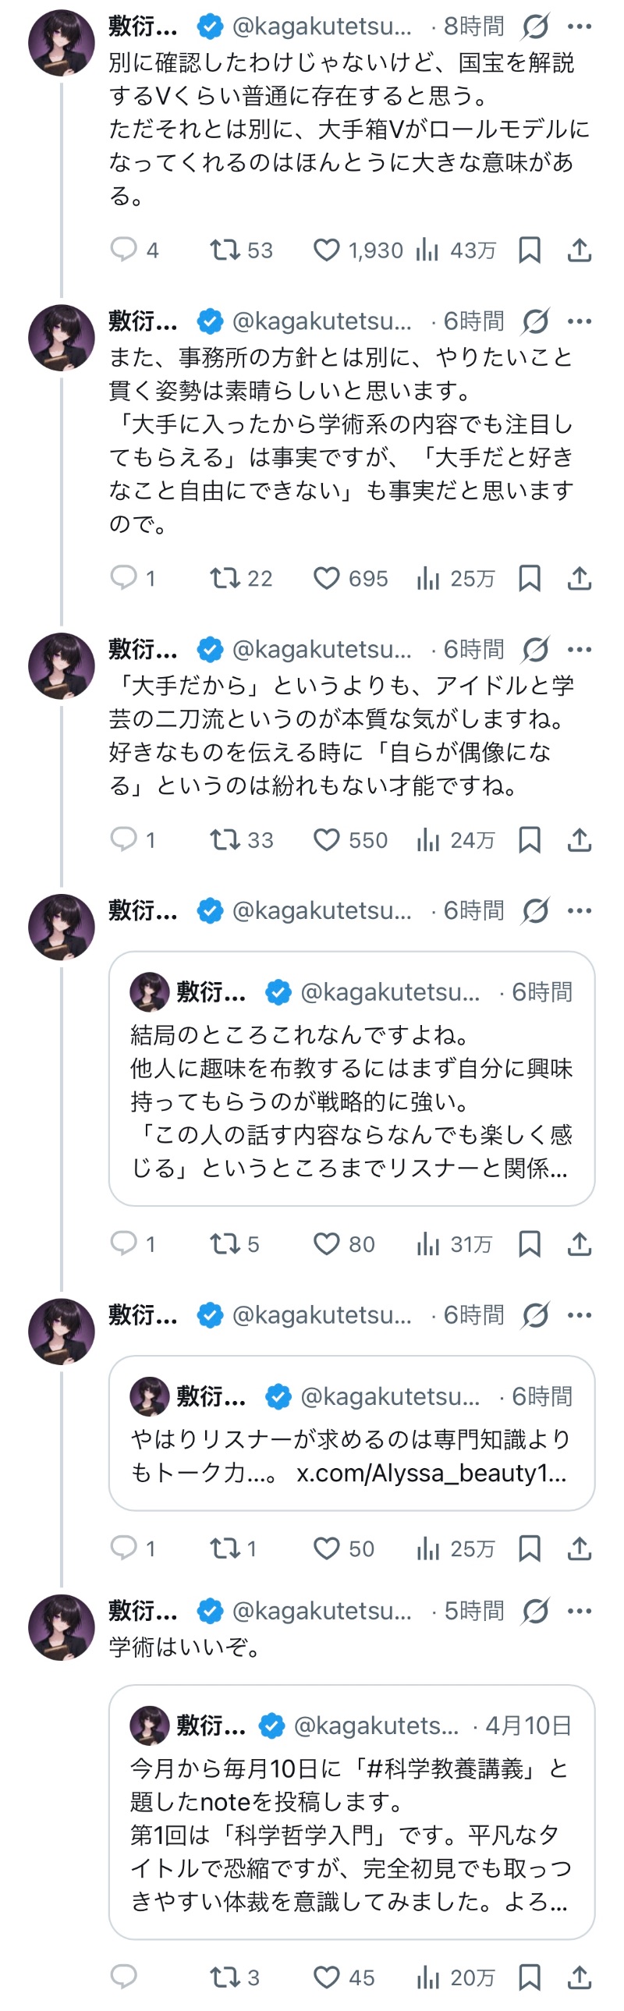Open profile avatar of the top tweet
The image size is (624, 2011).
pyautogui.click(x=62, y=43)
